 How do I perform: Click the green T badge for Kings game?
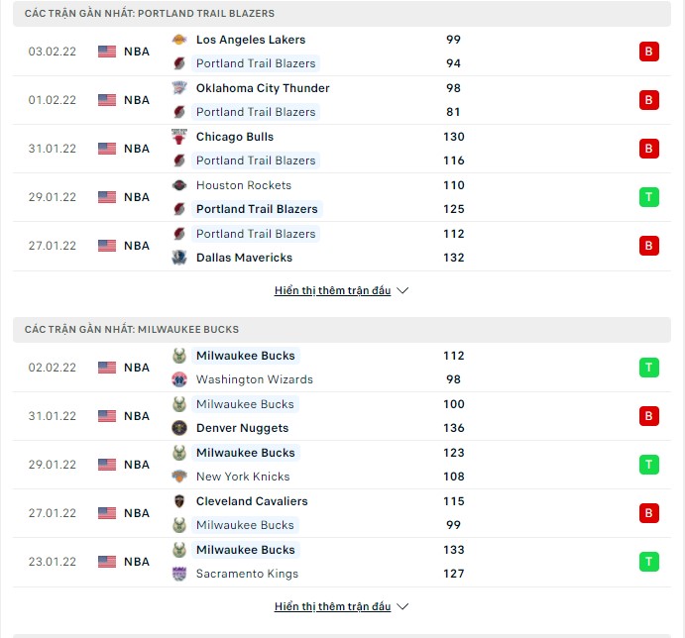(x=648, y=562)
